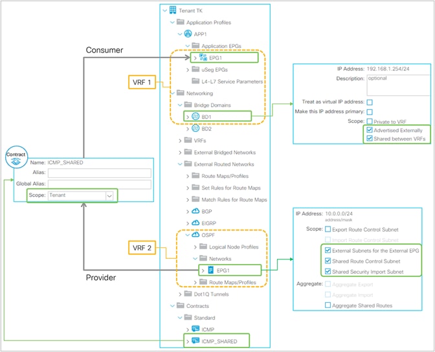This screenshot has height=352, width=435.
Task: Select Match Rules for Route Maps
Action: pos(234,199)
